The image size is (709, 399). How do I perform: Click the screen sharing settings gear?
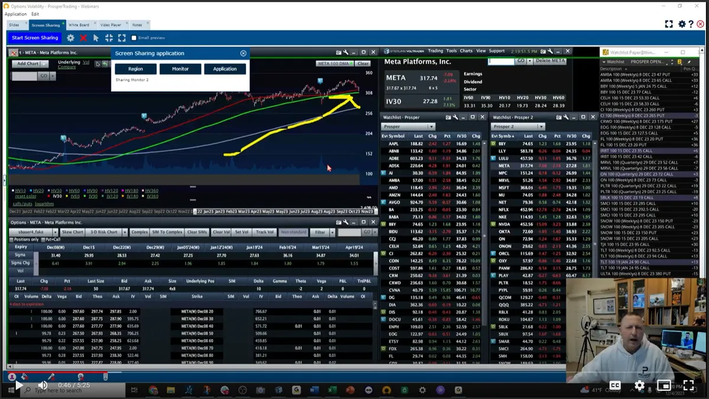click(70, 37)
